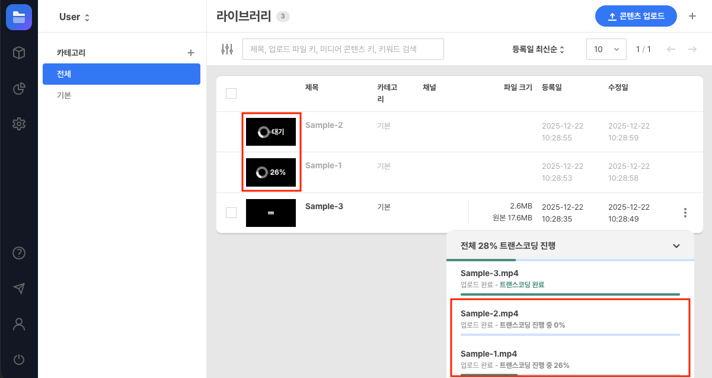Toggle the select-all checkbox in table header
The width and height of the screenshot is (712, 378).
pos(231,94)
